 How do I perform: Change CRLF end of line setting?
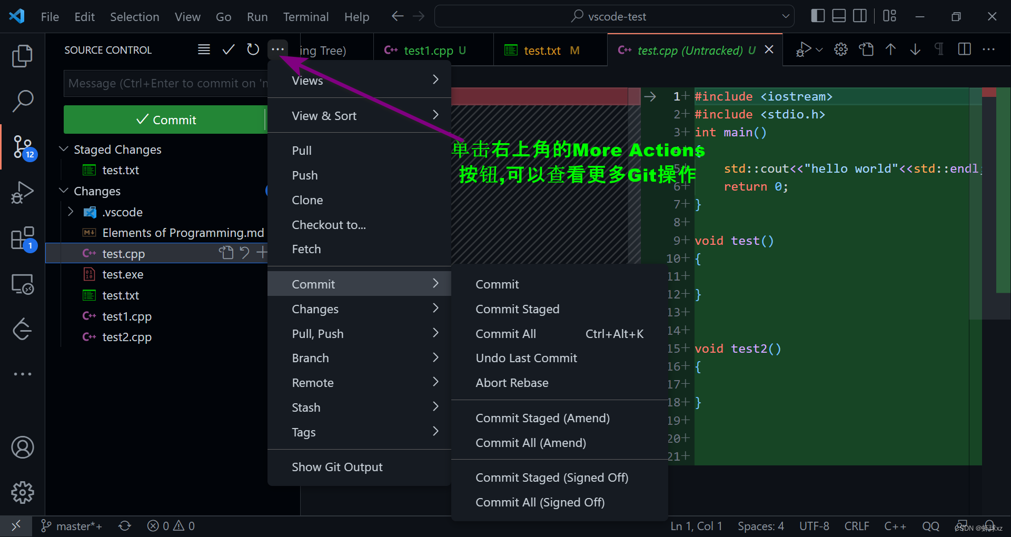(x=857, y=526)
